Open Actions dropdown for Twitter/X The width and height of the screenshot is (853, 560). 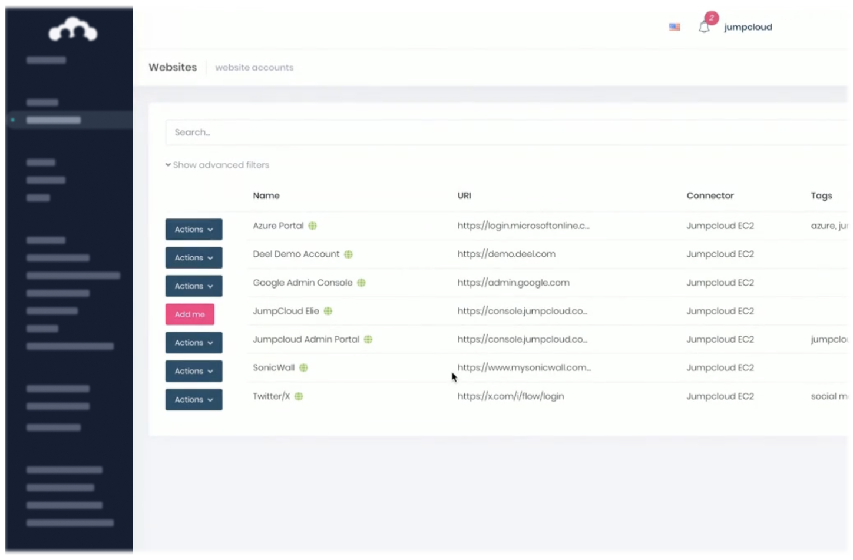(x=194, y=400)
